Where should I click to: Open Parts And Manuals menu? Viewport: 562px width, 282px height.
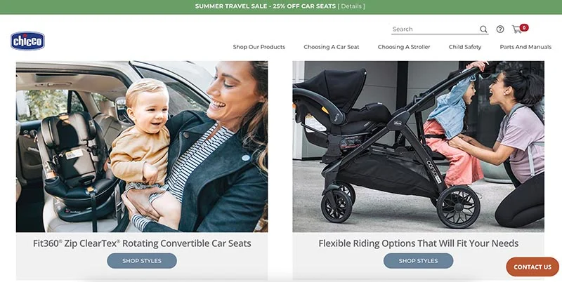tap(525, 47)
